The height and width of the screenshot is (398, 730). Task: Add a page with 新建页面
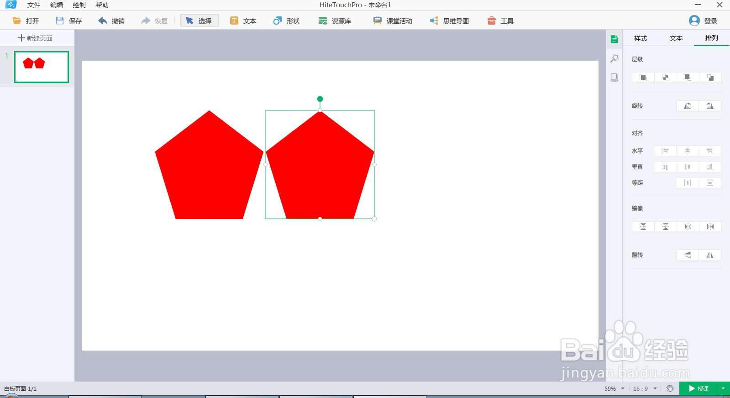click(35, 38)
